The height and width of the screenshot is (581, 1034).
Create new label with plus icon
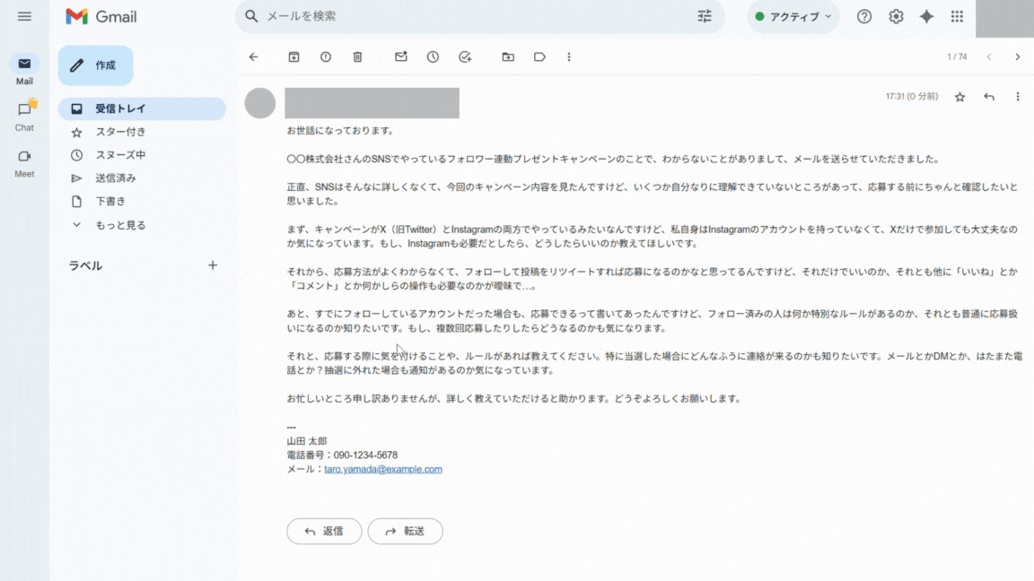tap(213, 265)
